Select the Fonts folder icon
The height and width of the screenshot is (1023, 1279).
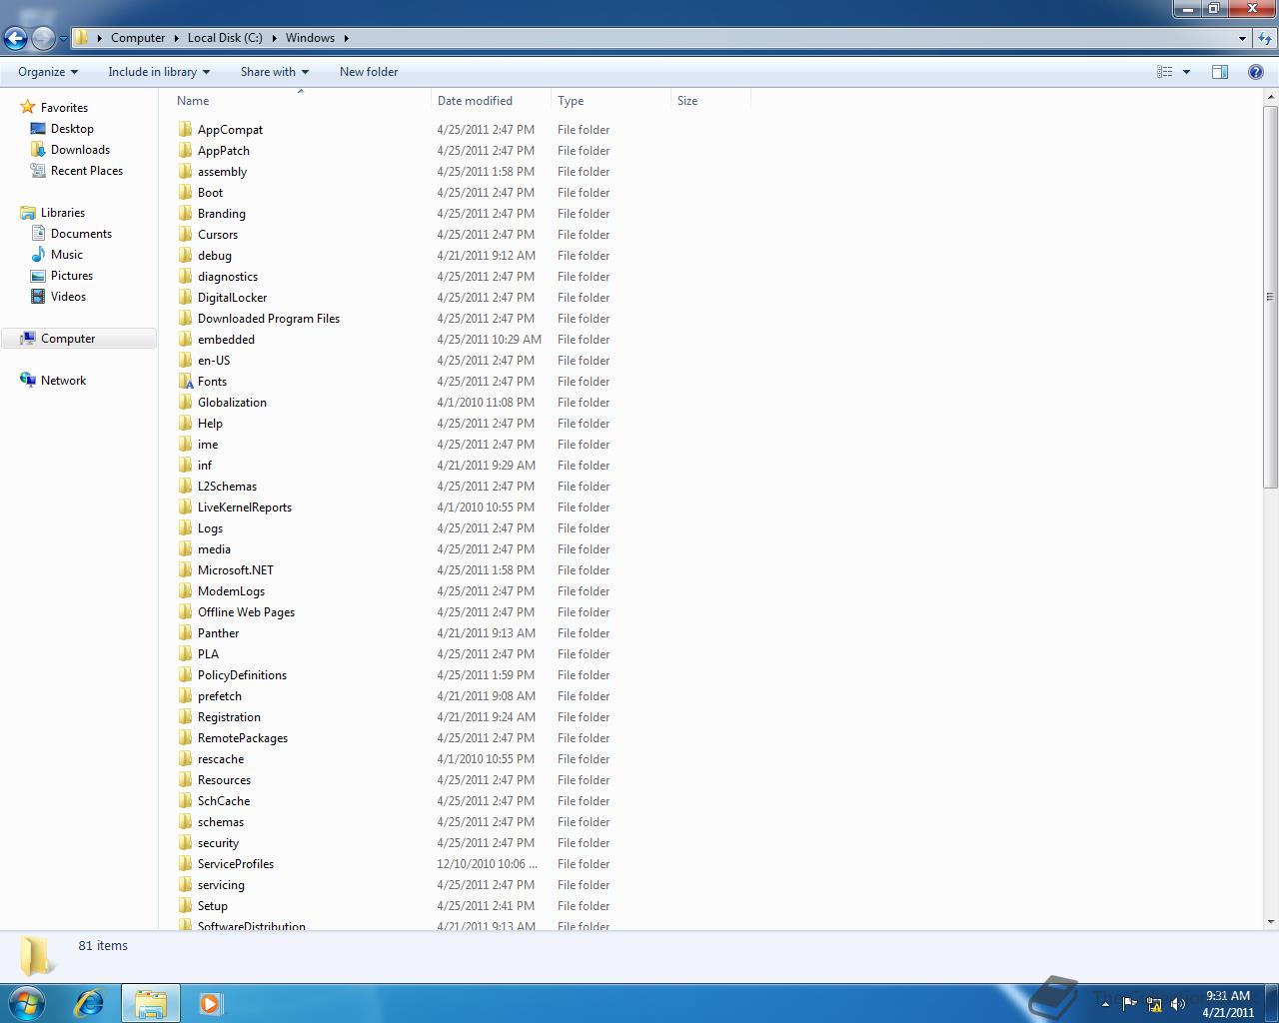[x=185, y=381]
